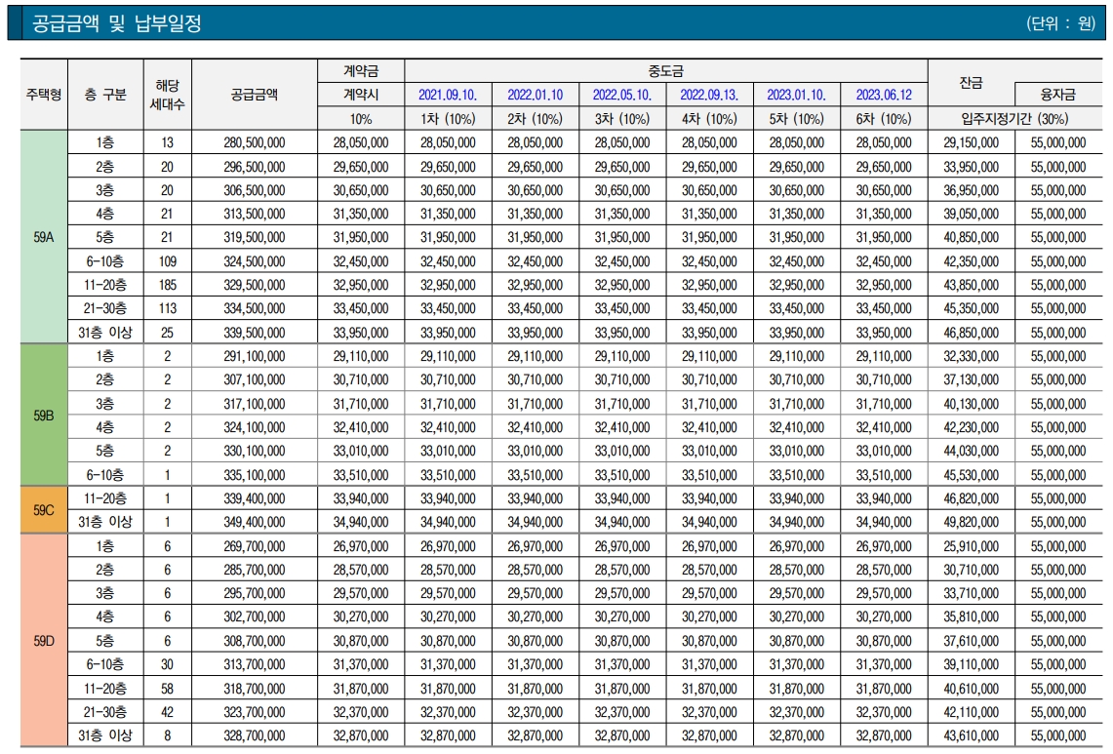Screen dimensions: 1113x754
Task: Click the '공급금액' column header
Action: coord(255,95)
